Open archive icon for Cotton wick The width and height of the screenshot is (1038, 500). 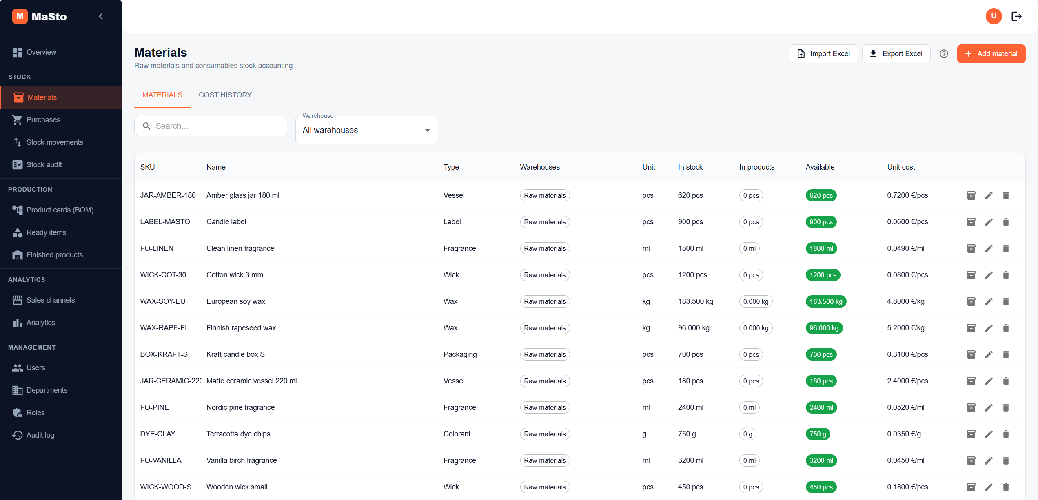(971, 275)
